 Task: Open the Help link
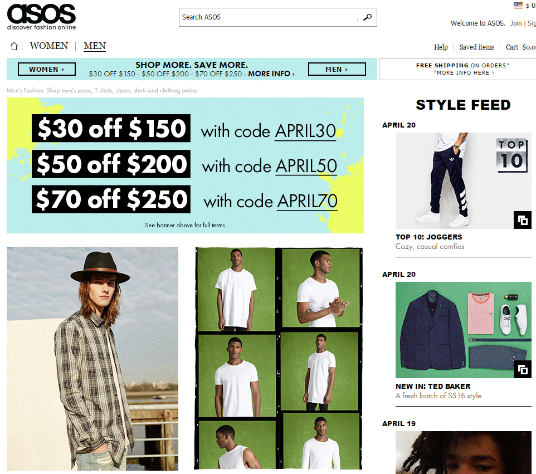441,47
